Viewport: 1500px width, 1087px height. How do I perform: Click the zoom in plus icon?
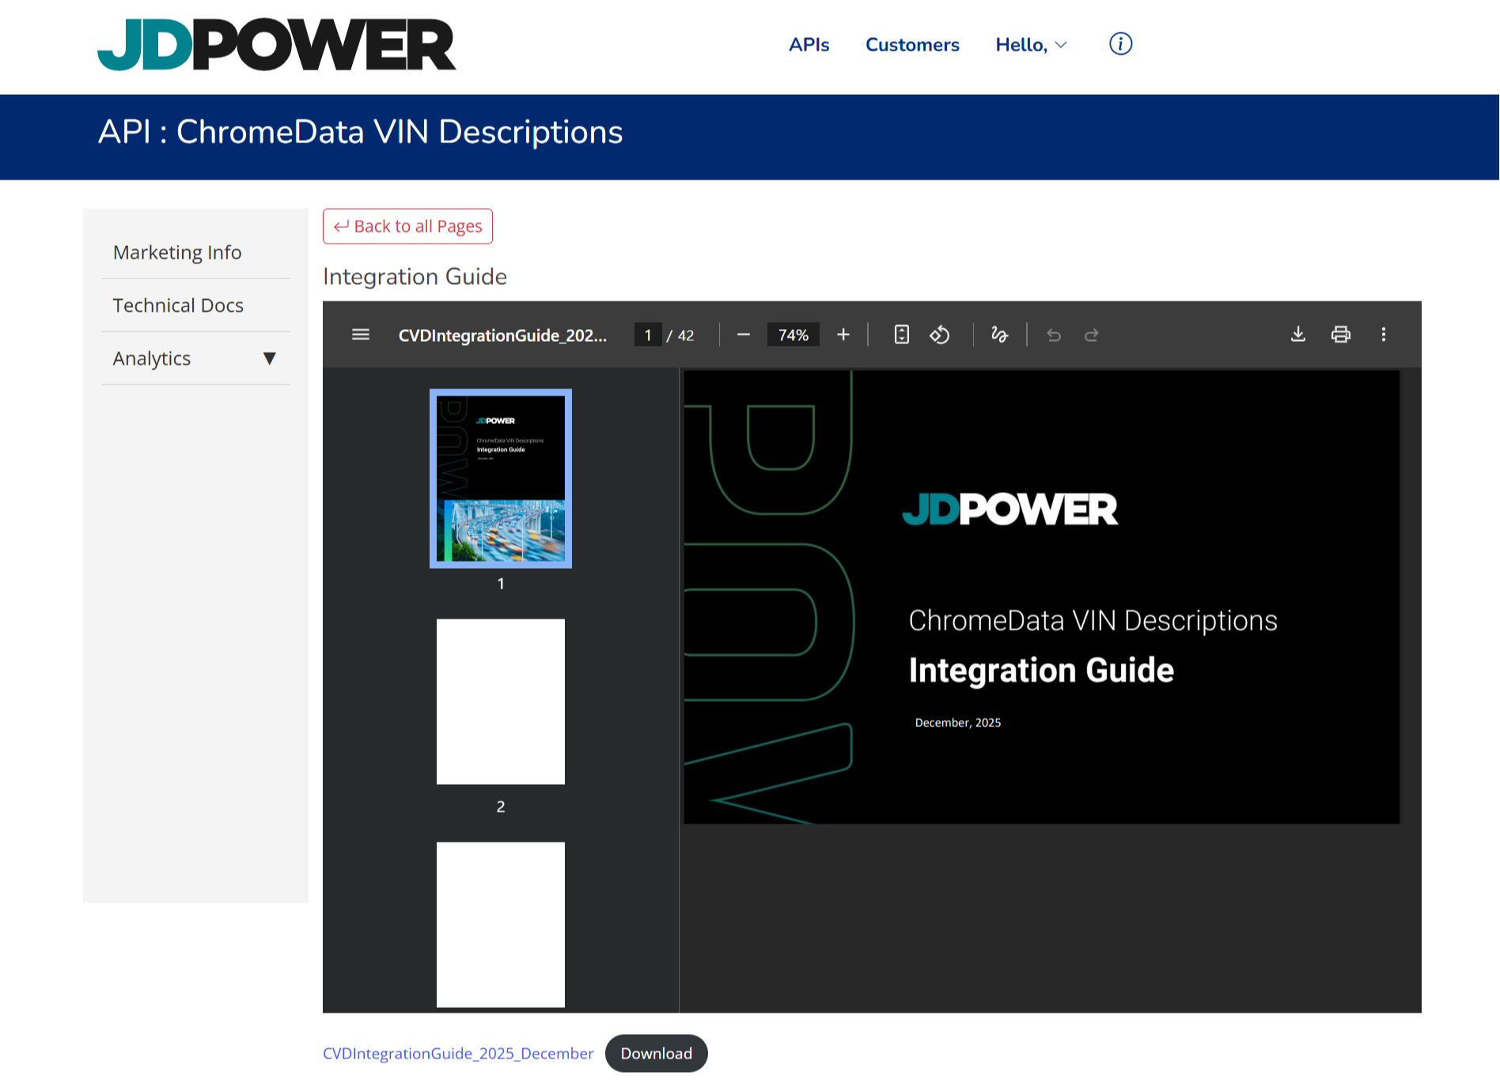(843, 335)
